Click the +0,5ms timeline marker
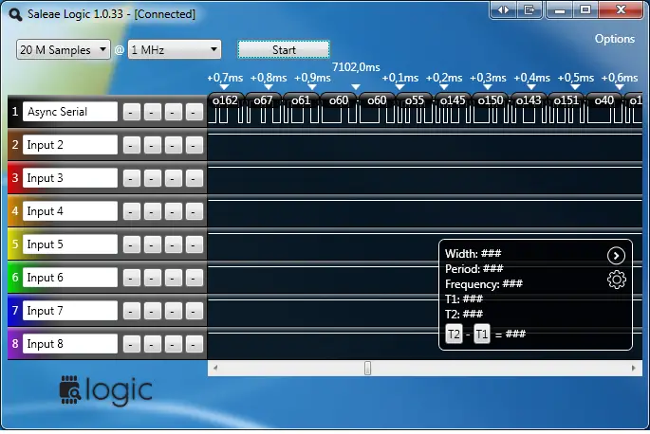Screen dimensions: 650x434 (x=575, y=78)
